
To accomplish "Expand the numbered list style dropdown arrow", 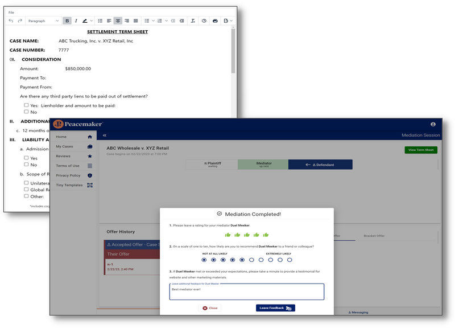I will (x=166, y=20).
